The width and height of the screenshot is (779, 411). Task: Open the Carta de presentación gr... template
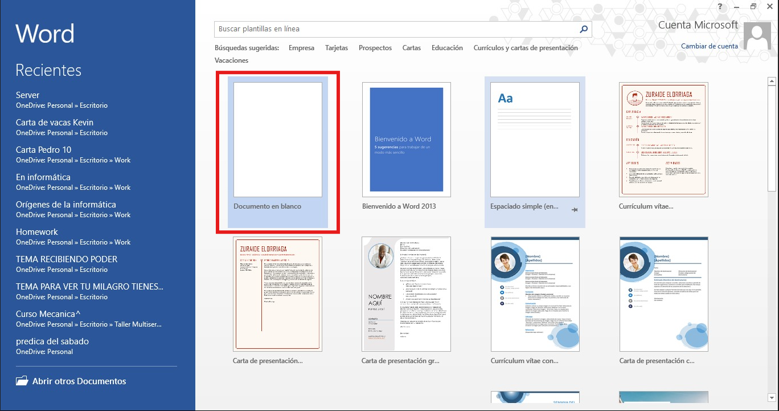406,294
